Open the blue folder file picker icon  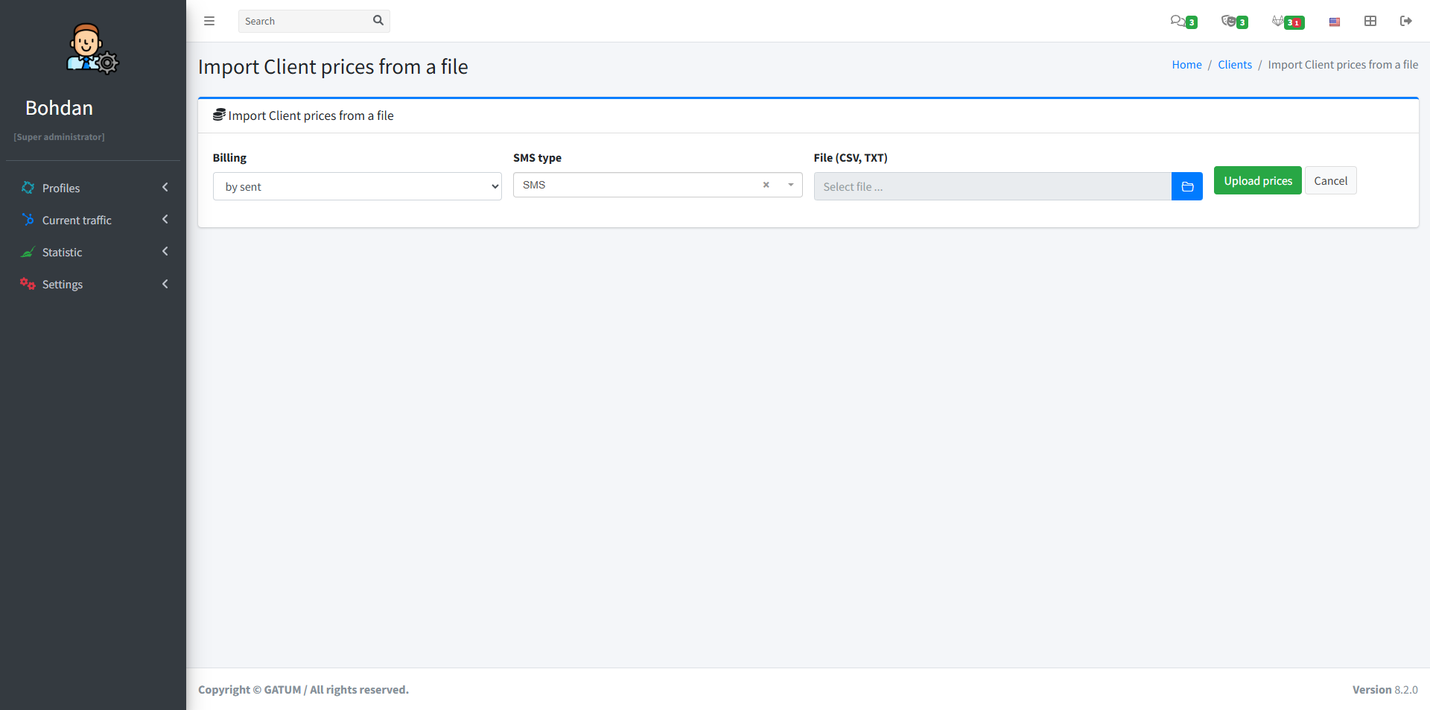tap(1187, 186)
